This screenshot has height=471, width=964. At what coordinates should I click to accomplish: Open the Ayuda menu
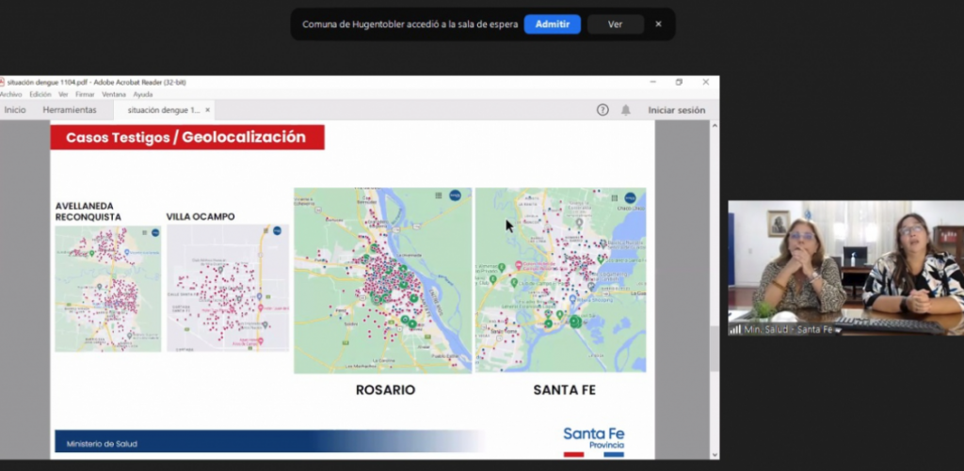(x=143, y=94)
